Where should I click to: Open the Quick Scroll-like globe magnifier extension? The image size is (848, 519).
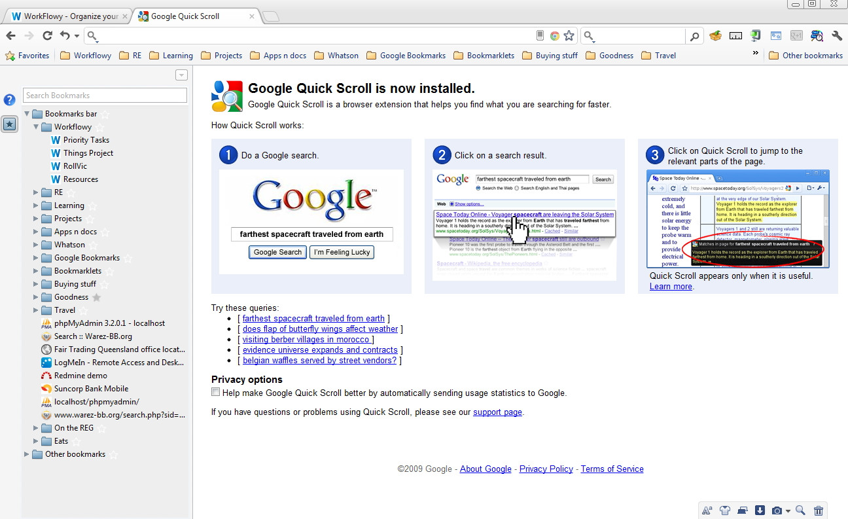(x=817, y=36)
